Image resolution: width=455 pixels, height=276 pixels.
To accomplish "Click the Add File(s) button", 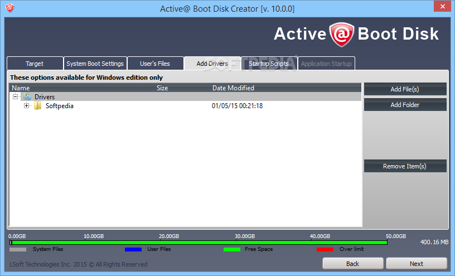I will coord(405,89).
